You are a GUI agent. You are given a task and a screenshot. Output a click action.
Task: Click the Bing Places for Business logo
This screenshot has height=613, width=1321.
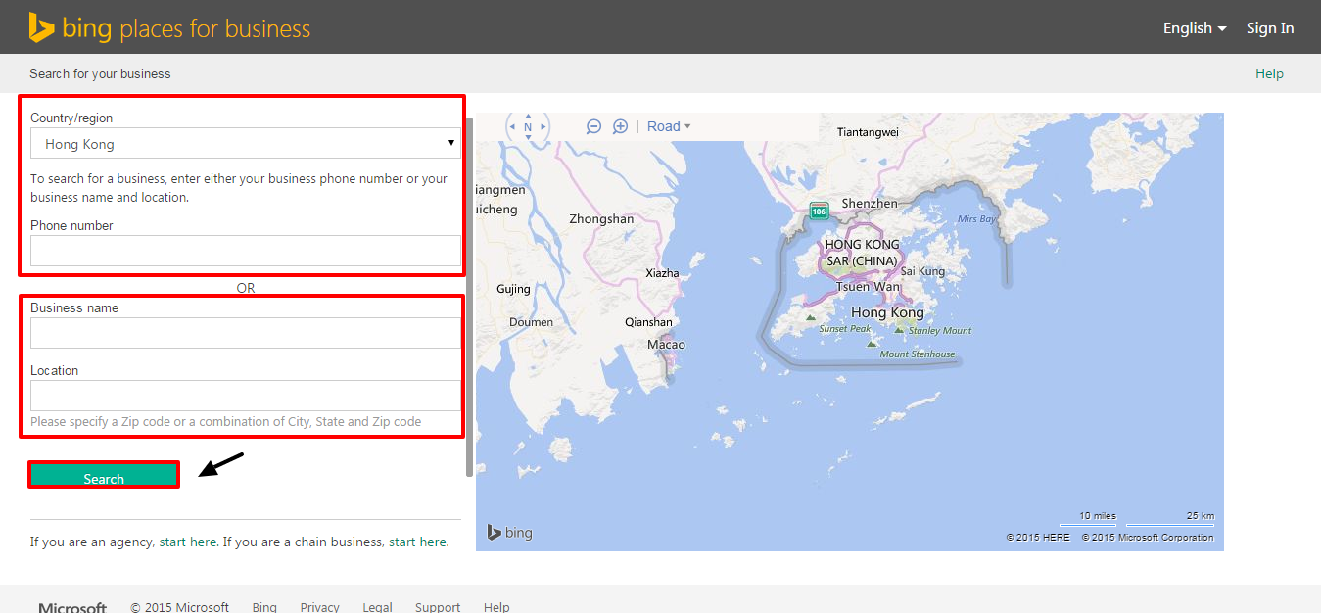pos(169,27)
